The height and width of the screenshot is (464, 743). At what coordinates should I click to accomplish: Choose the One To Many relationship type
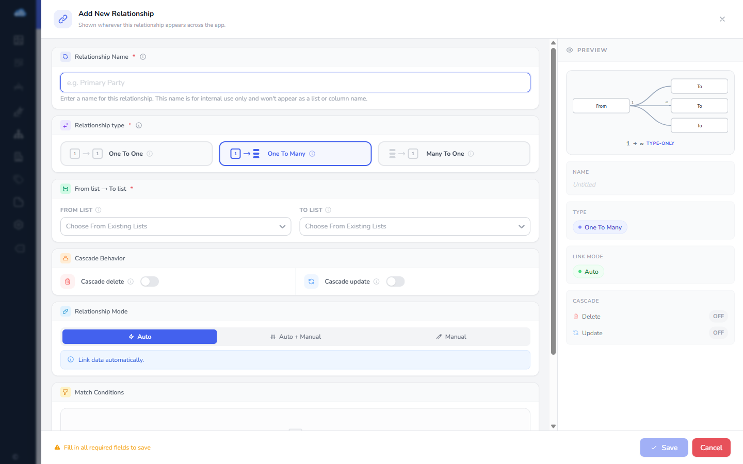point(295,154)
